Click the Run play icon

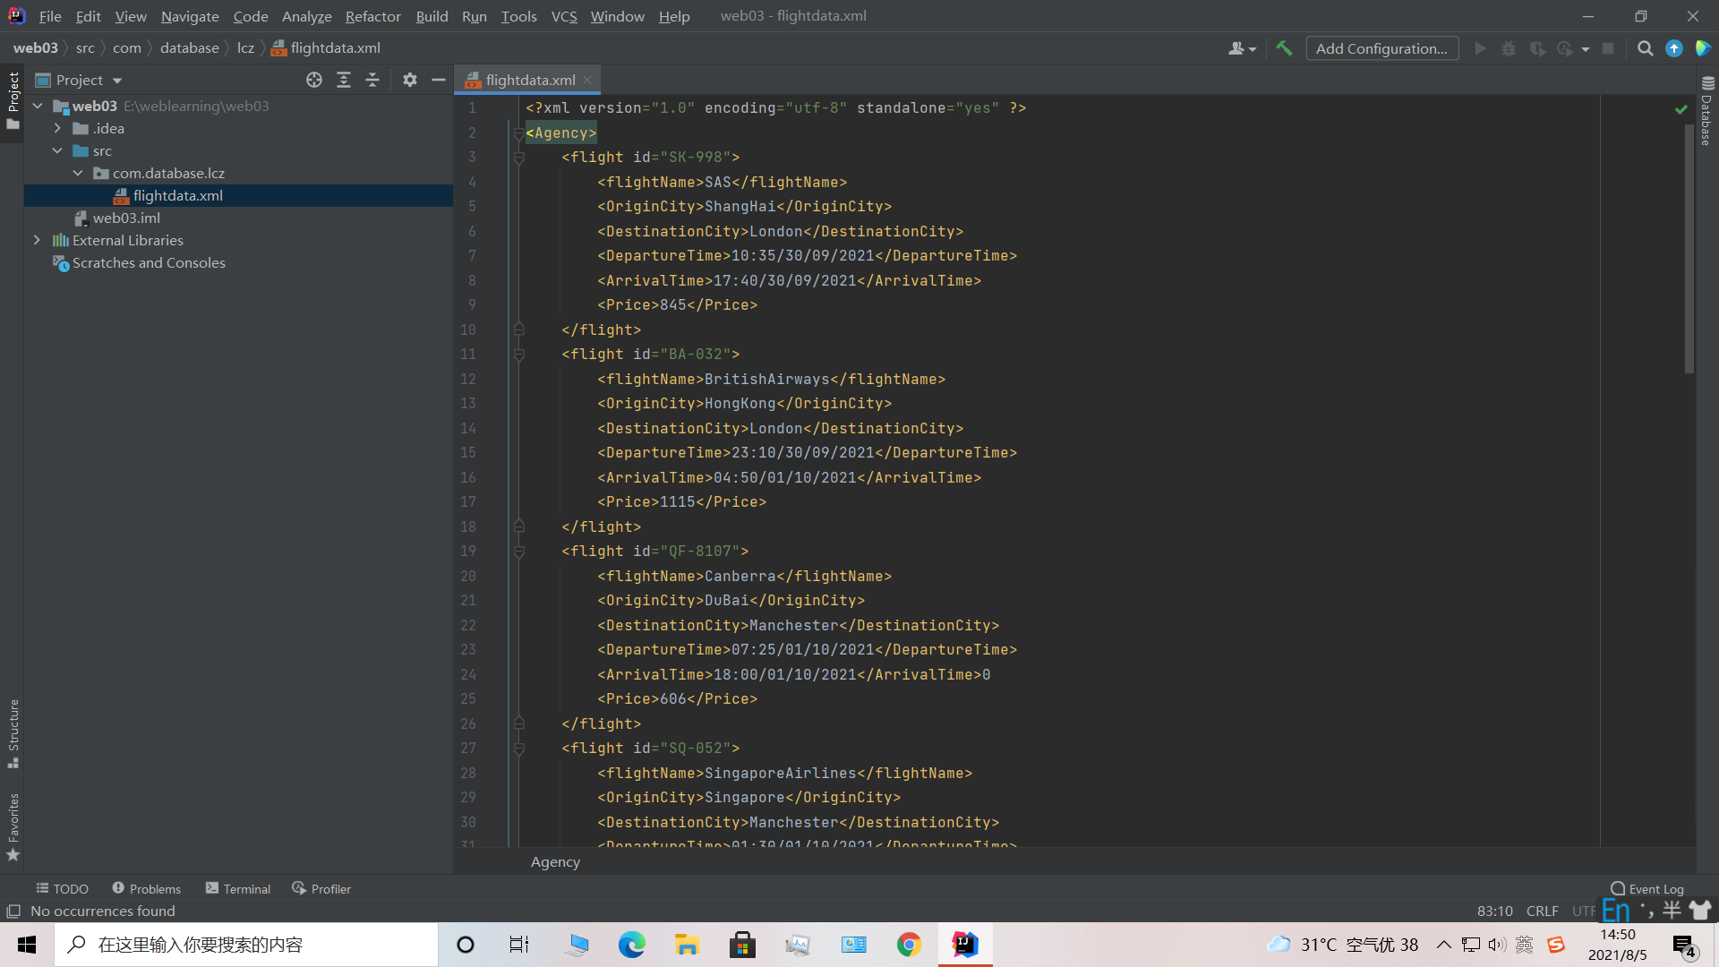click(x=1480, y=48)
